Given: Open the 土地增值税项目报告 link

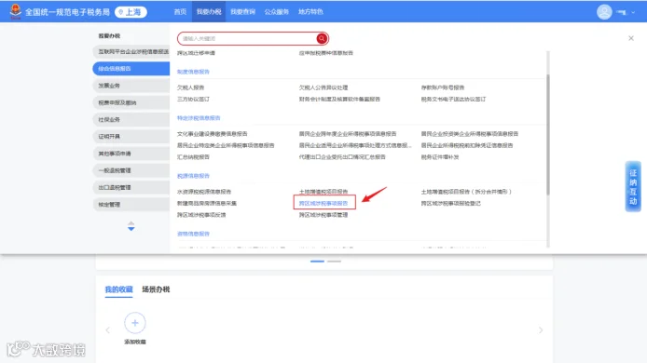Looking at the screenshot, I should pyautogui.click(x=323, y=192).
